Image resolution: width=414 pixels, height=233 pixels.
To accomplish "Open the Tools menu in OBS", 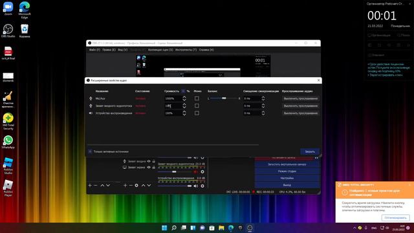I will [186, 50].
